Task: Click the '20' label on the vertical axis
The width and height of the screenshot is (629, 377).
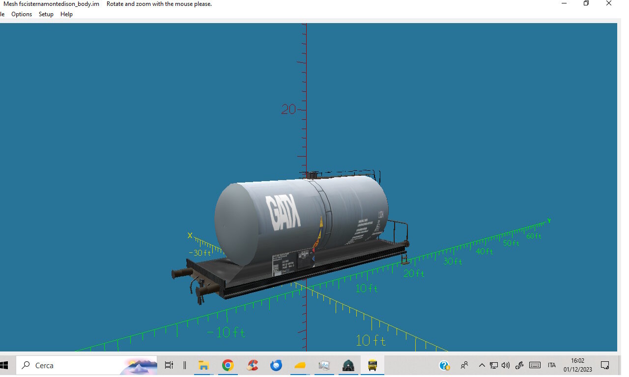Action: [x=288, y=109]
